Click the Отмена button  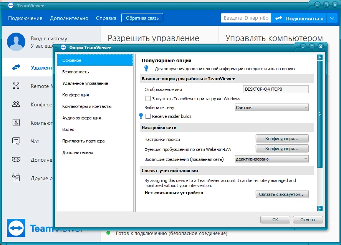[x=308, y=220]
